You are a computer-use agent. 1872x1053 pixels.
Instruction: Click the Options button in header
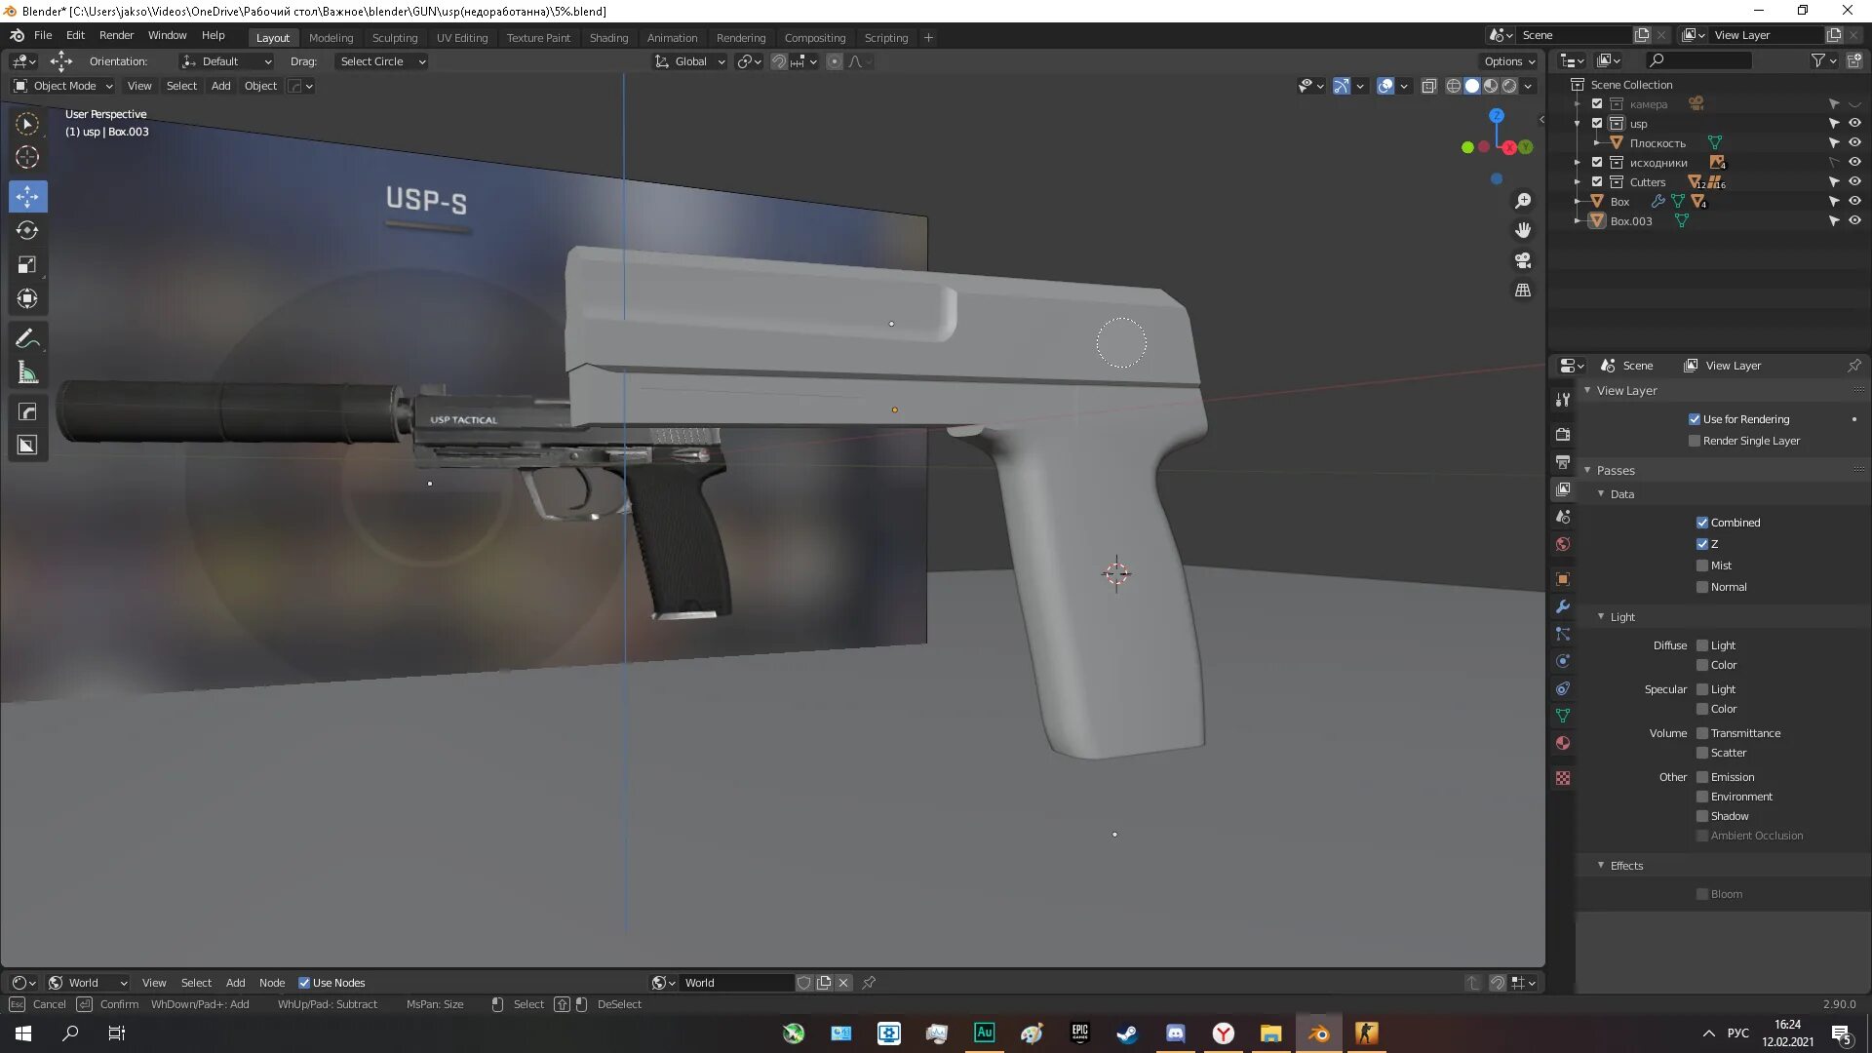point(1508,61)
